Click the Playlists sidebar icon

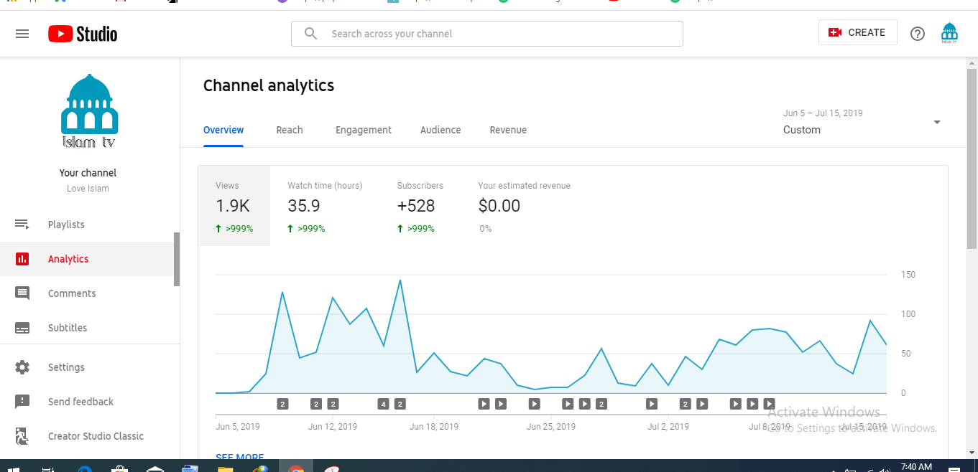pos(22,225)
